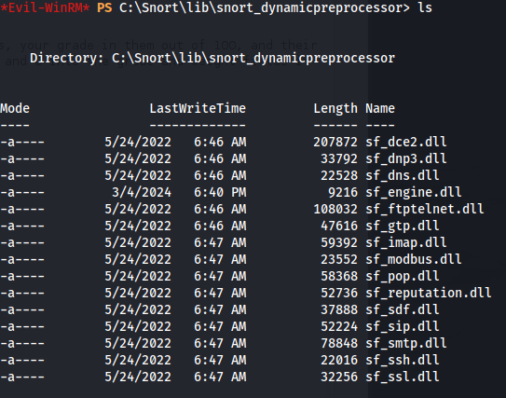Click the Mode column header
Image resolution: width=506 pixels, height=398 pixels.
(15, 108)
